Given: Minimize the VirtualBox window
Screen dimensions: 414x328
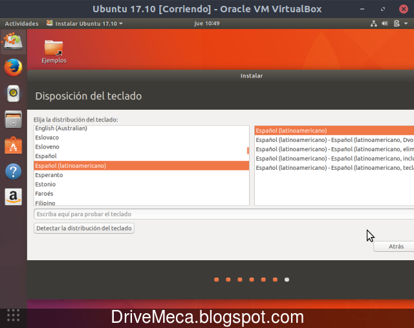Looking at the screenshot, I should (362, 9).
